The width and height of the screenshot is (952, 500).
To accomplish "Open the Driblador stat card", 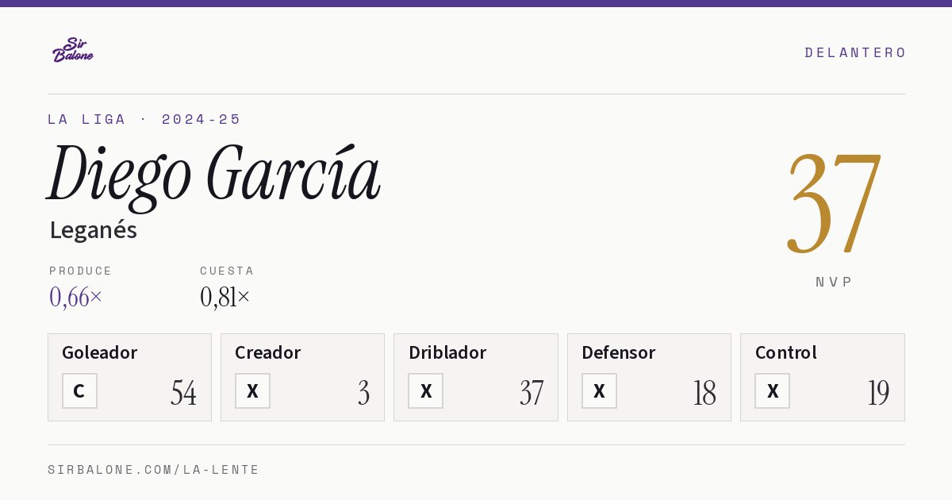I will 476,377.
